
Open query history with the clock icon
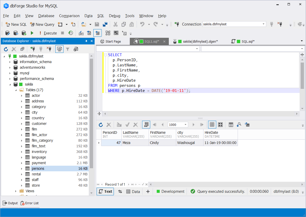tap(71, 33)
